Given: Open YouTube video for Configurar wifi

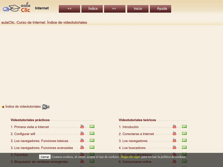Looking at the screenshot, I should click(x=82, y=133).
